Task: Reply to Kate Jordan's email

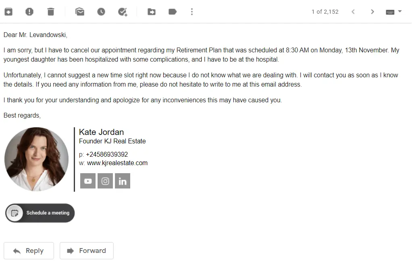Action: click(29, 251)
